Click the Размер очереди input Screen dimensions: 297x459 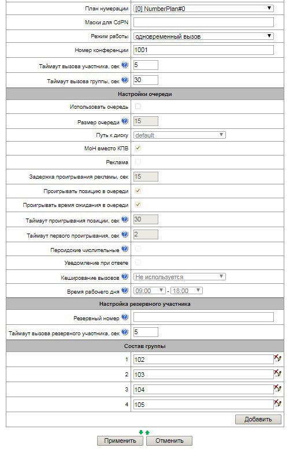[x=146, y=121]
